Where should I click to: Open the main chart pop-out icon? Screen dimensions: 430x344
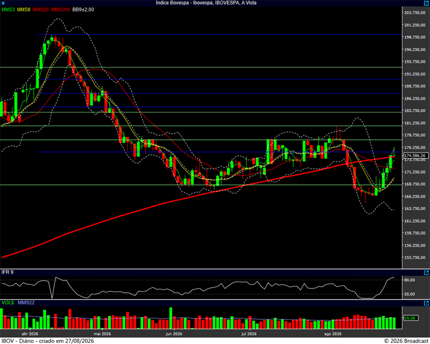(426, 3)
